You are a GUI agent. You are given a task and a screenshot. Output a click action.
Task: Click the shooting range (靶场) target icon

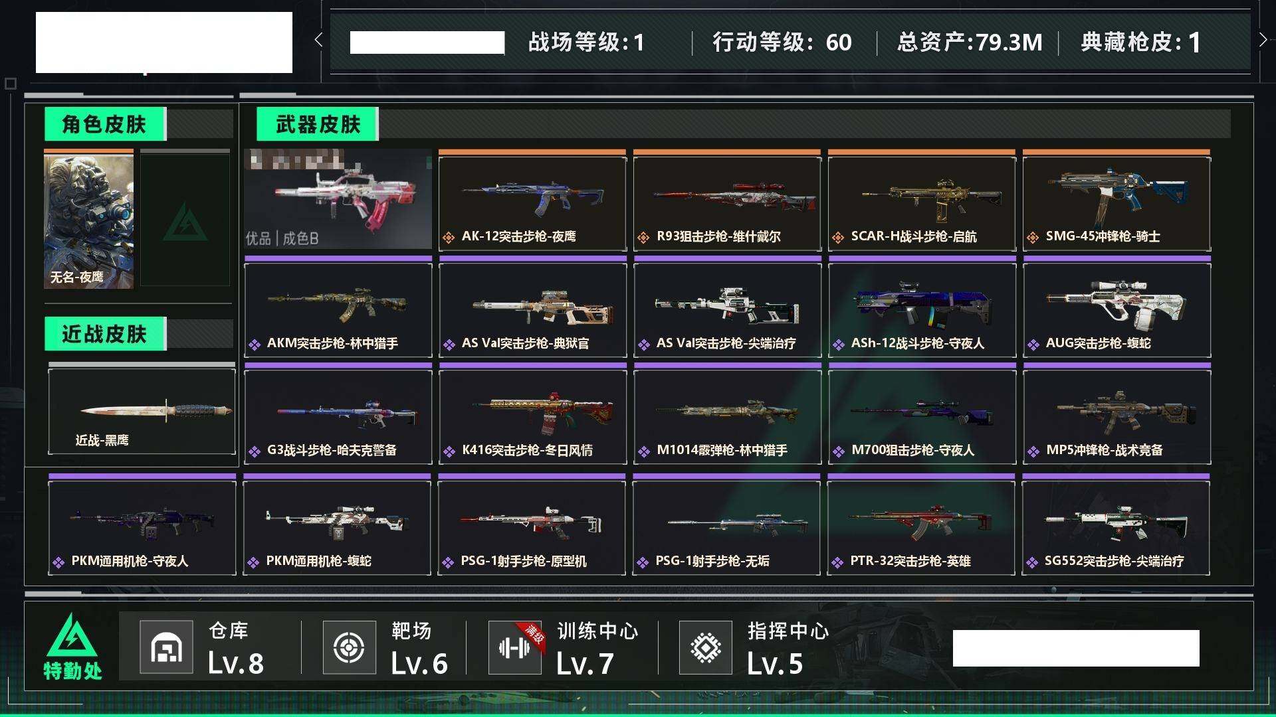point(349,647)
